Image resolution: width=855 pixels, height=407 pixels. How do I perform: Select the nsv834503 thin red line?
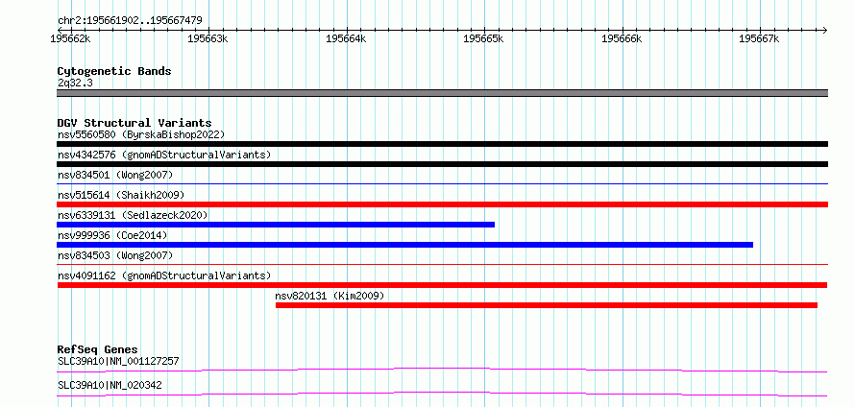coord(442,265)
